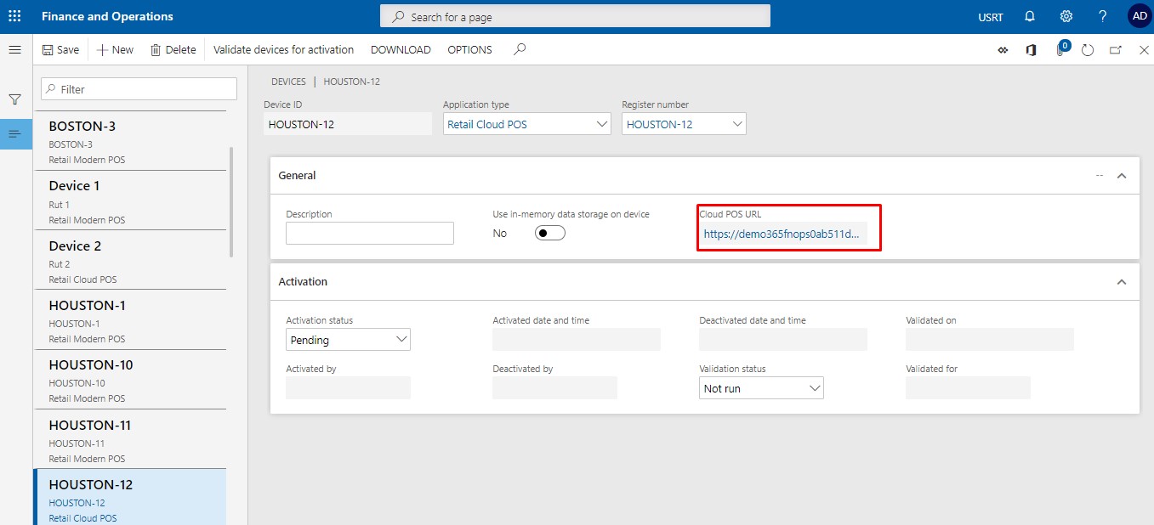Open the OPTIONS menu
1154x525 pixels.
[x=469, y=50]
